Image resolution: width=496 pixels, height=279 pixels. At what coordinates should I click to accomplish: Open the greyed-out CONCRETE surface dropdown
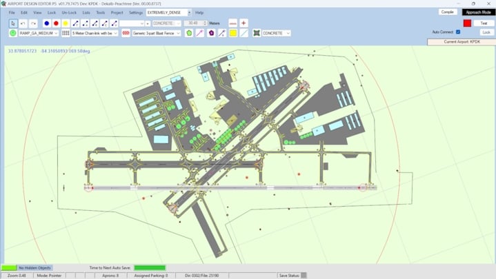click(167, 23)
